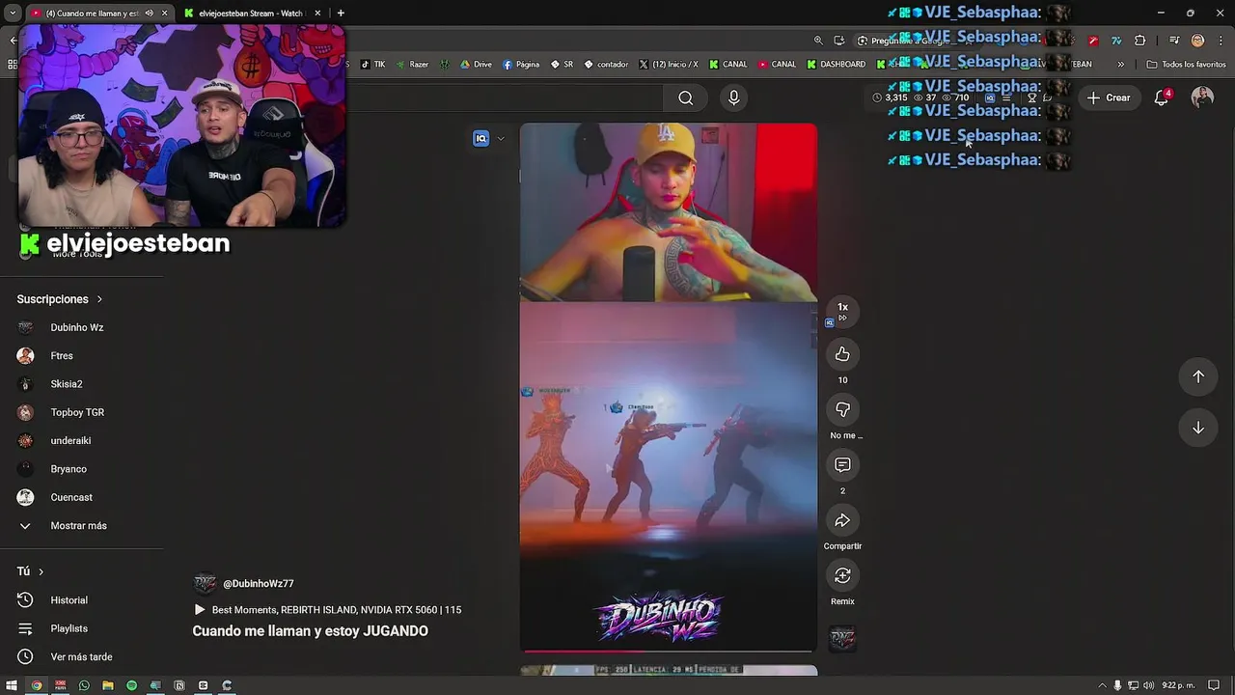Screen dimensions: 1235x695
Task: Like the Short with the thumbs-up icon
Action: [x=842, y=354]
